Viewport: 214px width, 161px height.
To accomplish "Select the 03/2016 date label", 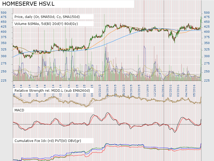I will point(178,91).
